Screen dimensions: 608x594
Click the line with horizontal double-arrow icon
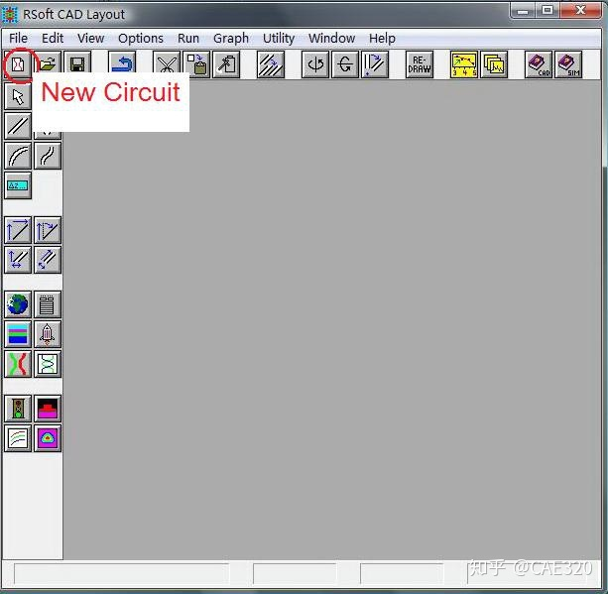coord(18,260)
